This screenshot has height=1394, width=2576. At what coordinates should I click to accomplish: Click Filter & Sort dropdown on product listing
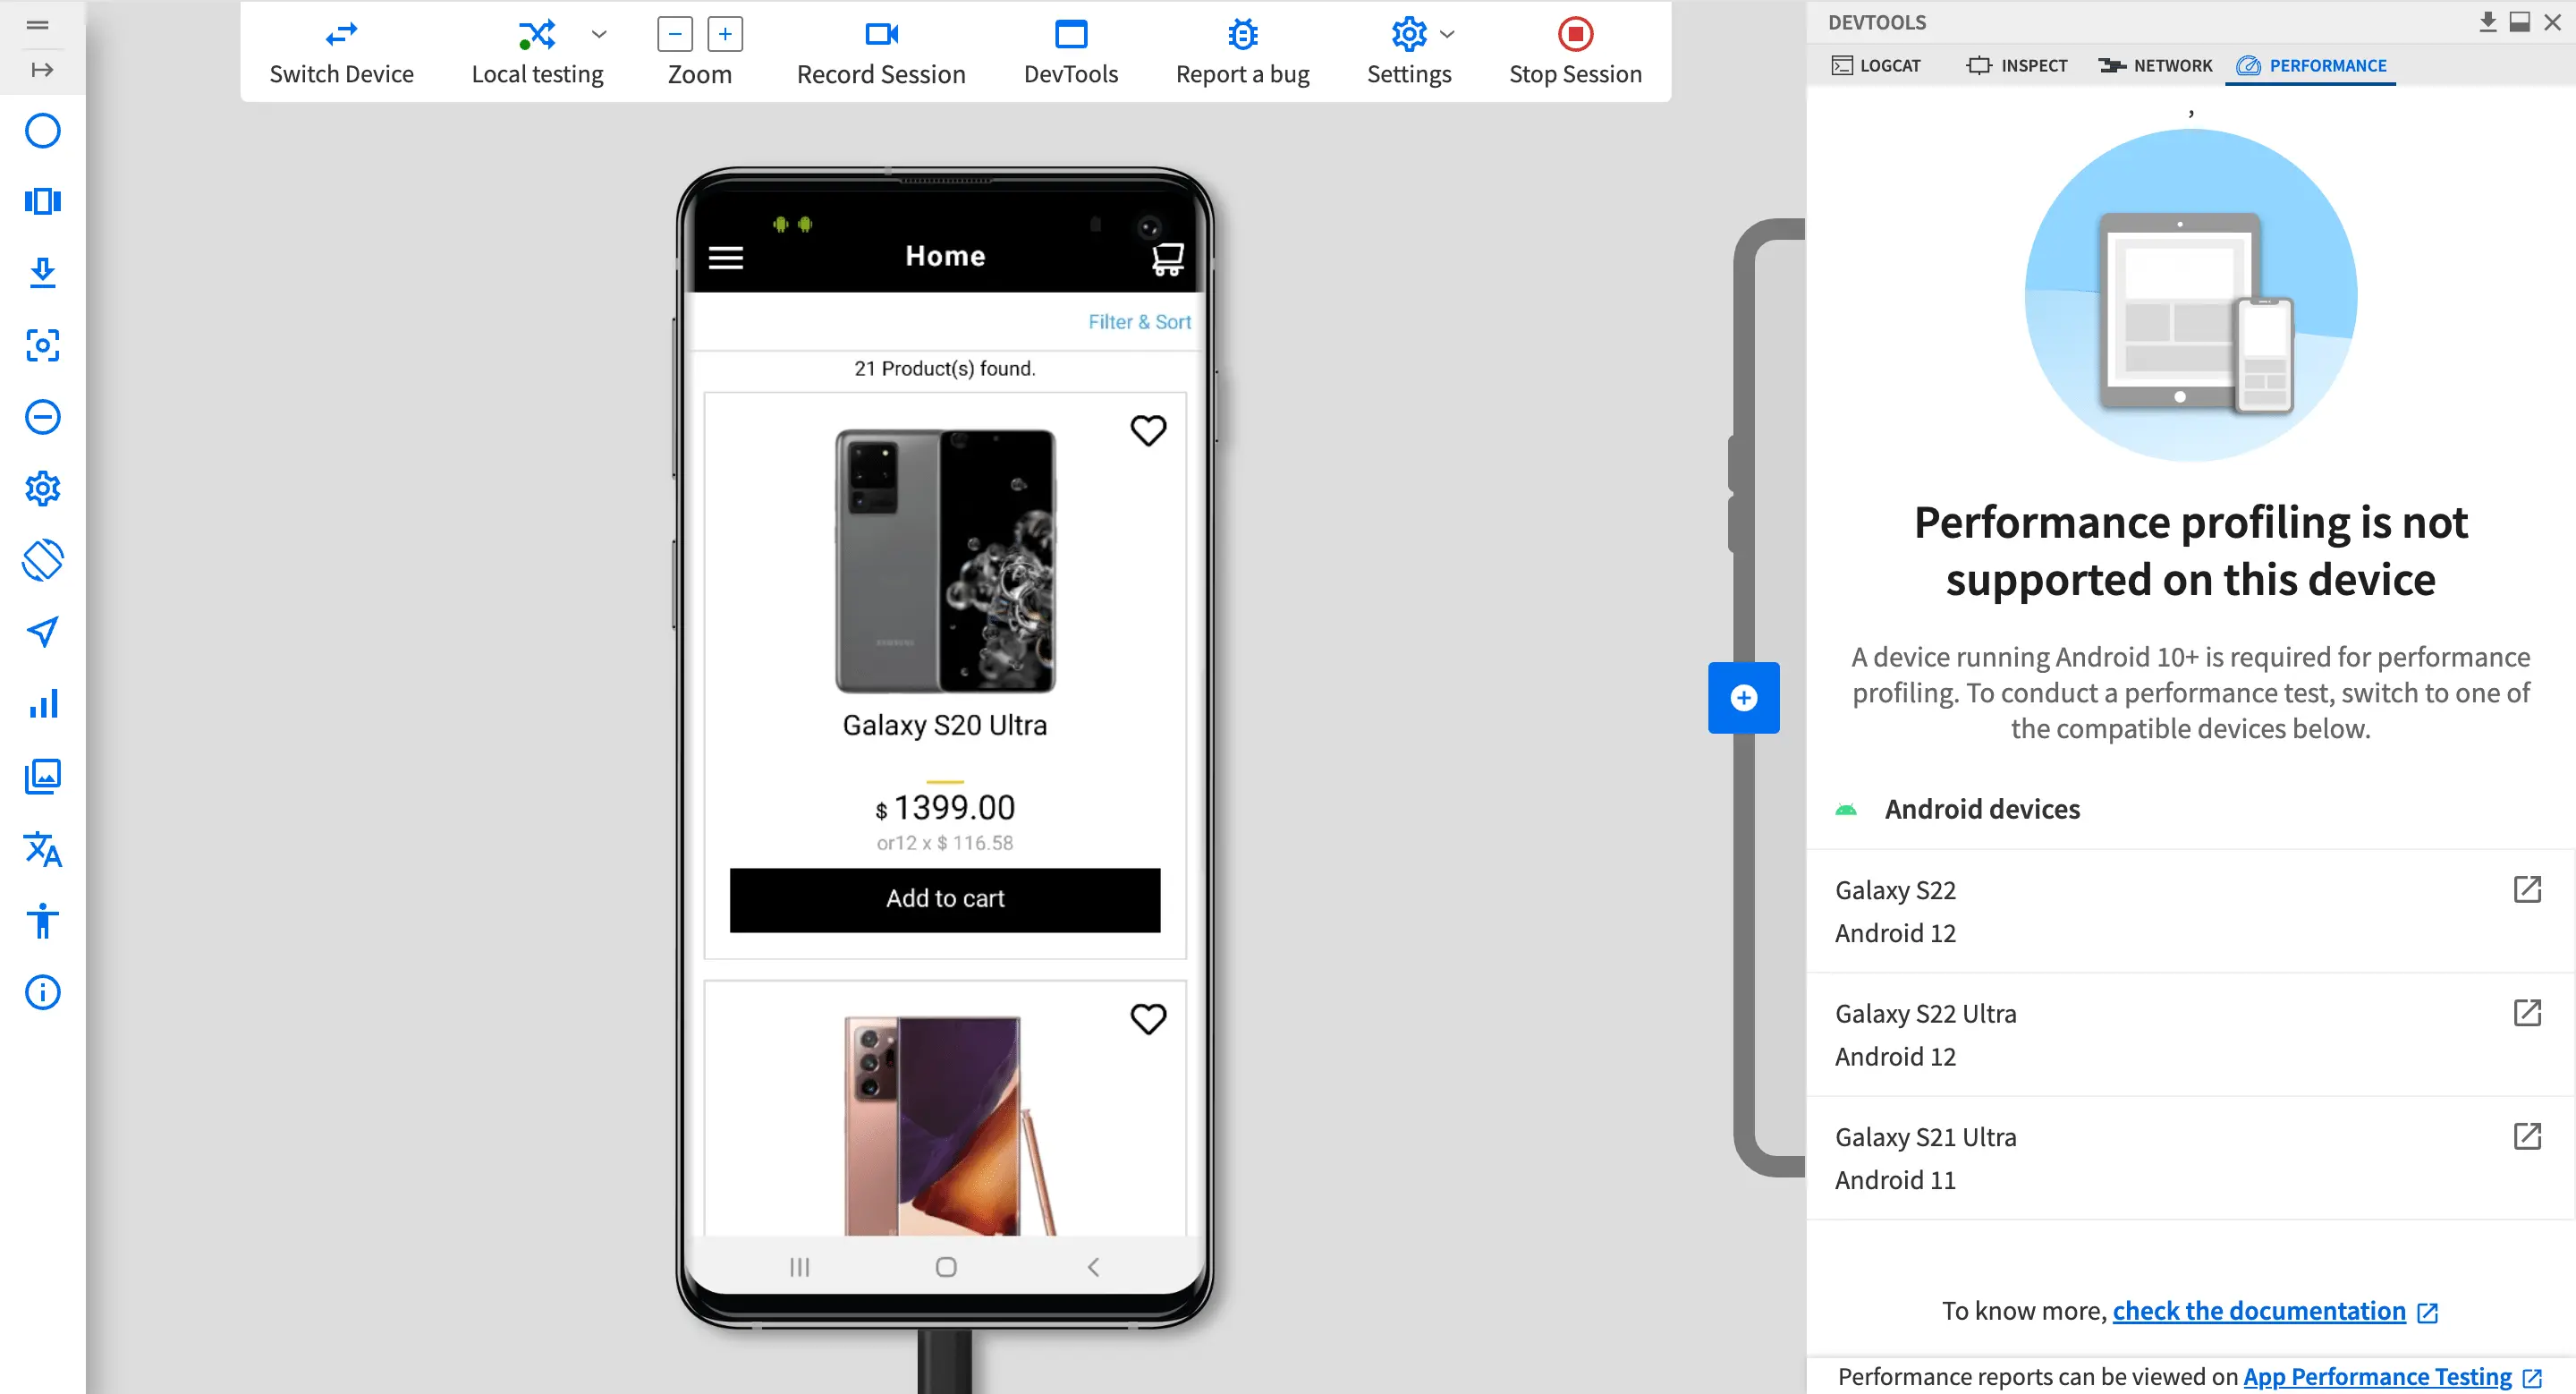pos(1138,323)
